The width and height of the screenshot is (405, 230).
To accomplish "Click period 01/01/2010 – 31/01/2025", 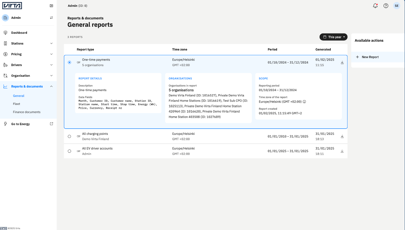I will coord(288,136).
